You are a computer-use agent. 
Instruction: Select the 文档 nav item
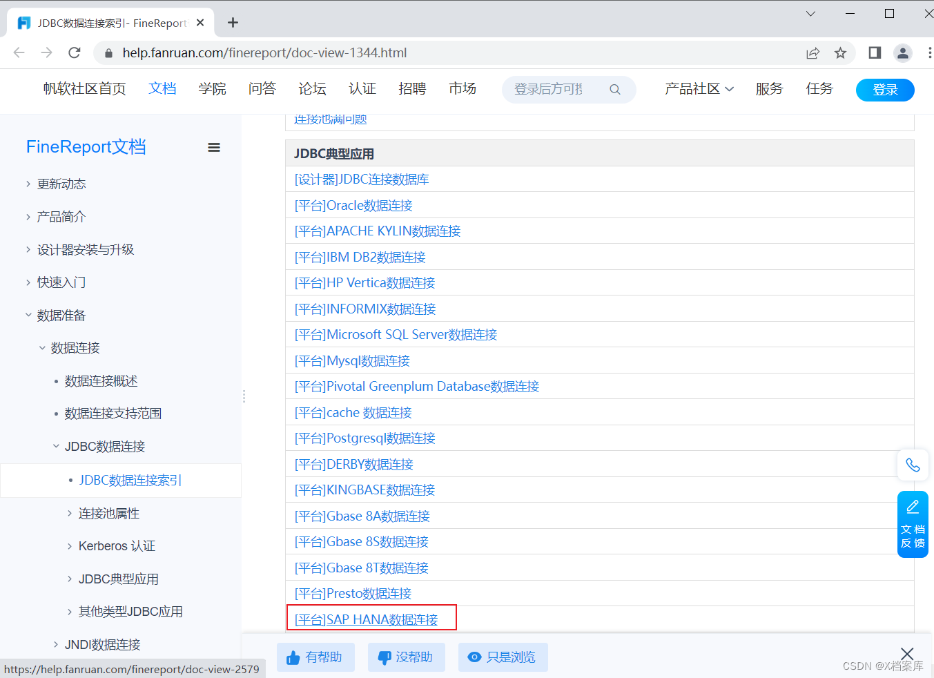coord(162,89)
